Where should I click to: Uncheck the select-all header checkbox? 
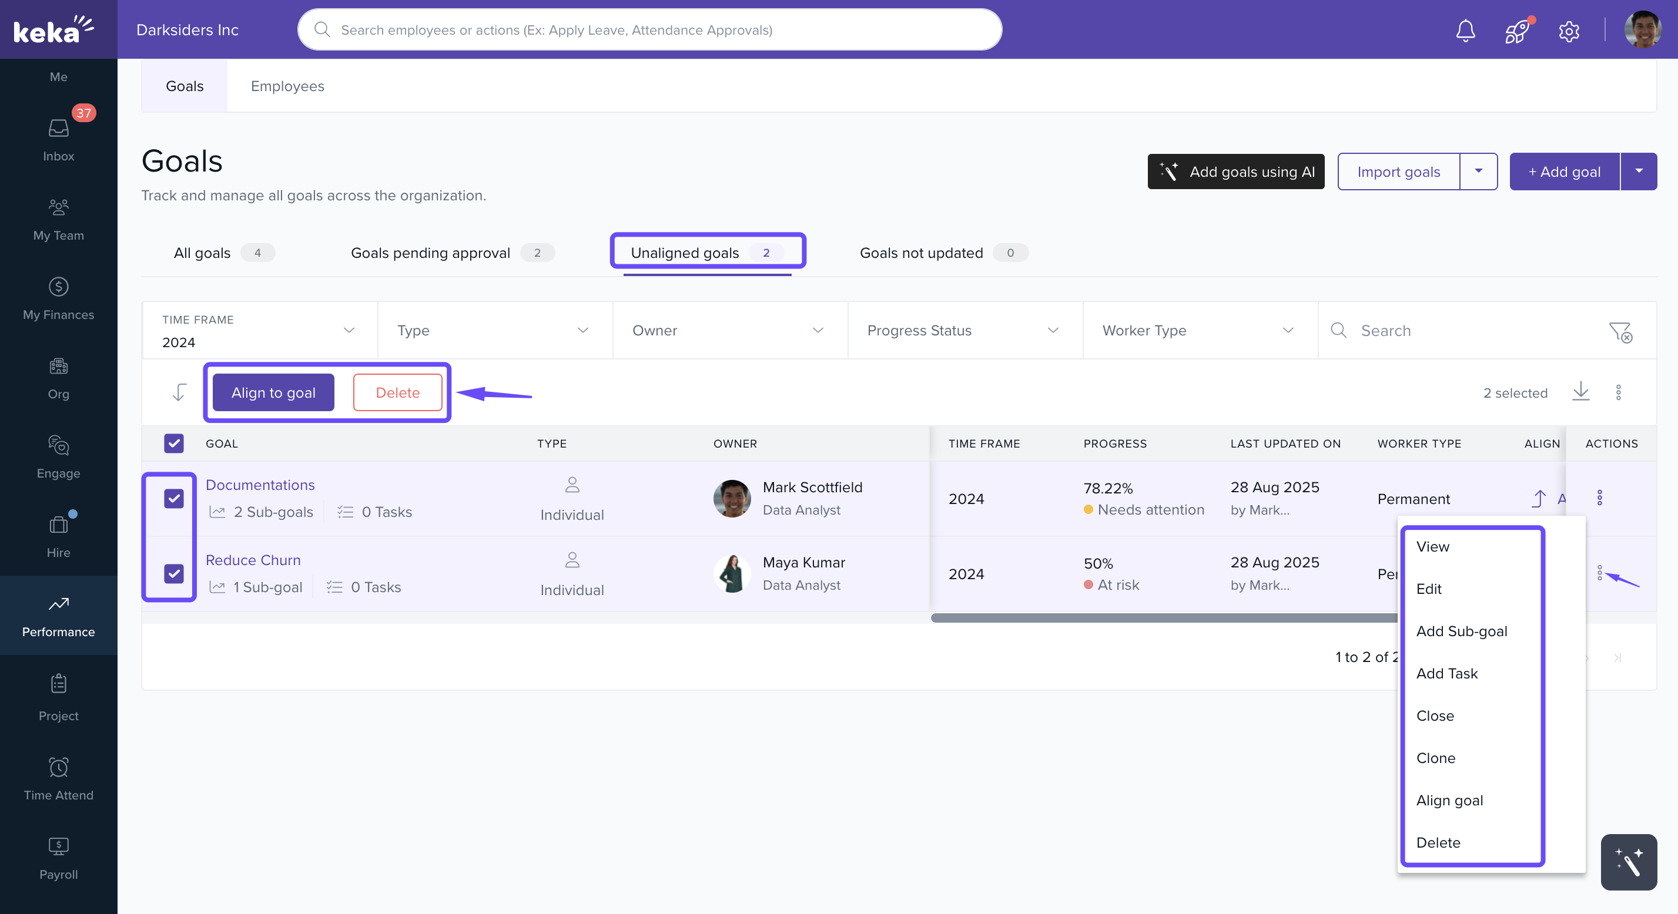coord(174,443)
